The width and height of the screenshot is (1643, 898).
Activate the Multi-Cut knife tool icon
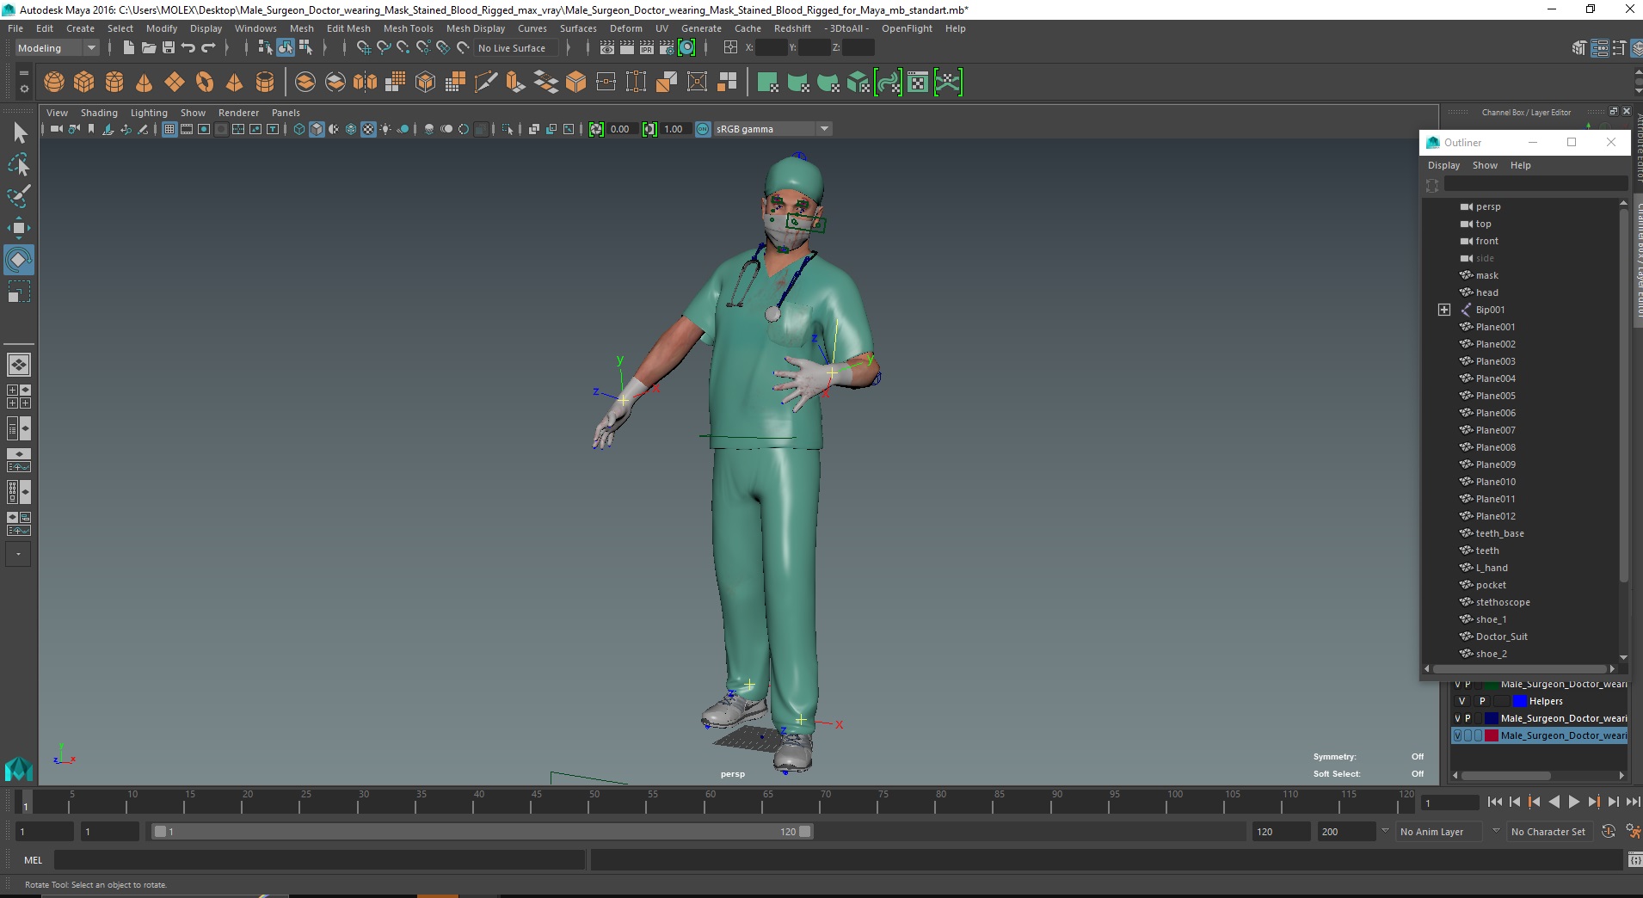pyautogui.click(x=485, y=82)
